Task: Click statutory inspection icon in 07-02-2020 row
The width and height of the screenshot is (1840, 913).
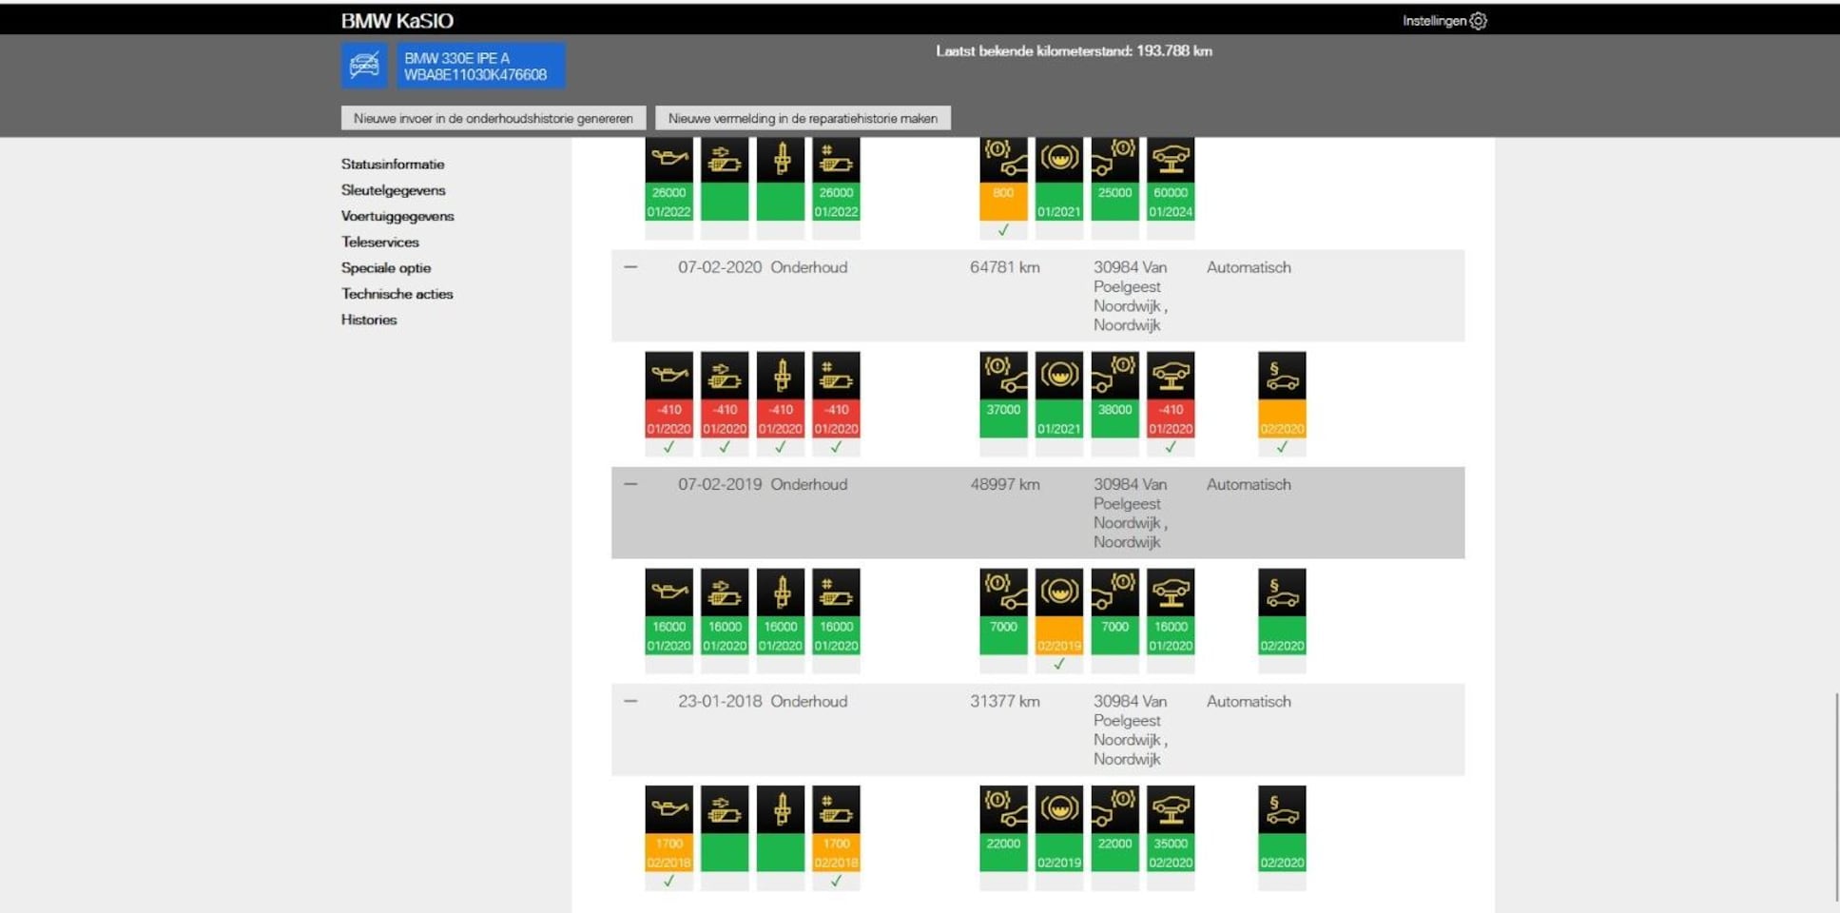Action: point(1282,376)
